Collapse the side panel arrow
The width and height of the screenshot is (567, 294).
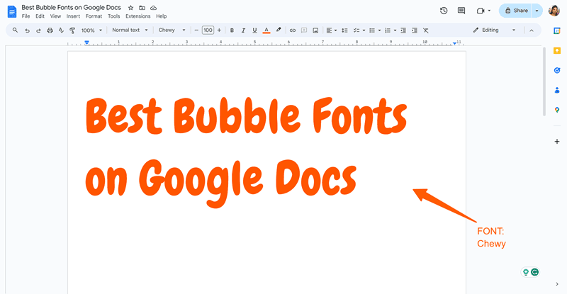click(557, 284)
